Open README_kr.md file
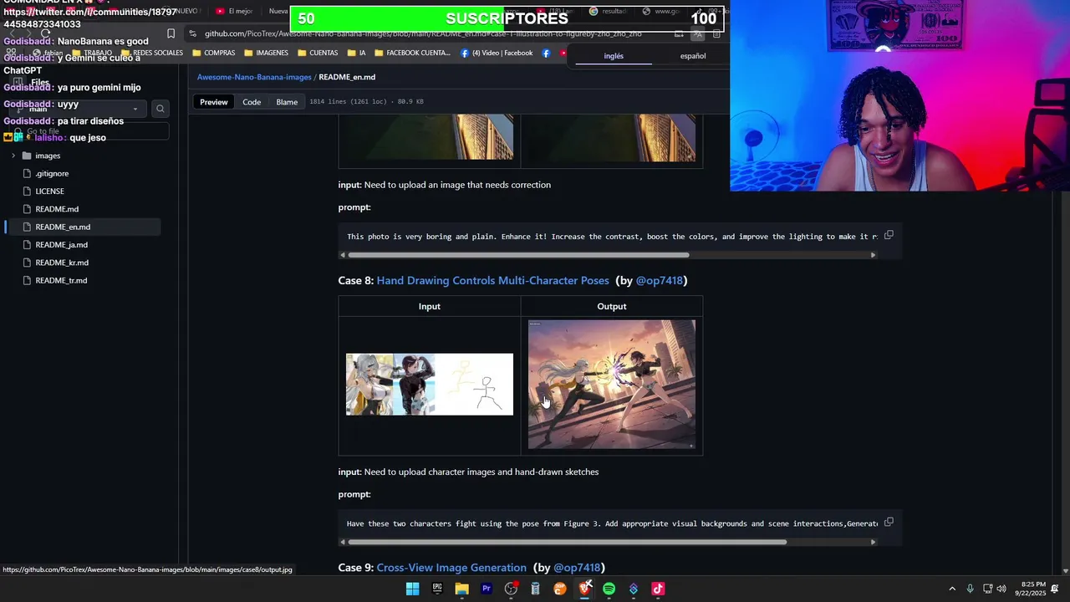 coord(62,263)
